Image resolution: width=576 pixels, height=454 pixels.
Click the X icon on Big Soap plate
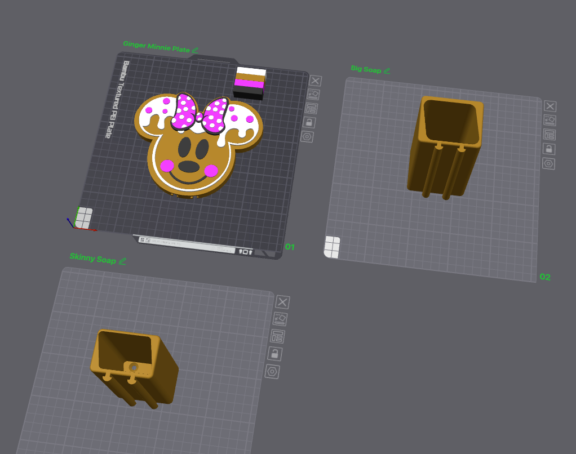tap(550, 106)
